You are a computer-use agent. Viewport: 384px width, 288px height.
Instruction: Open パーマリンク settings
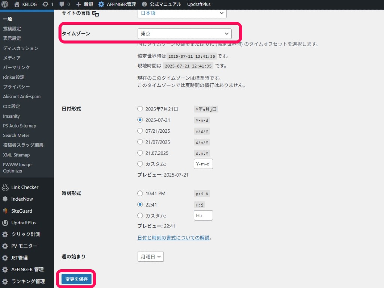16,67
